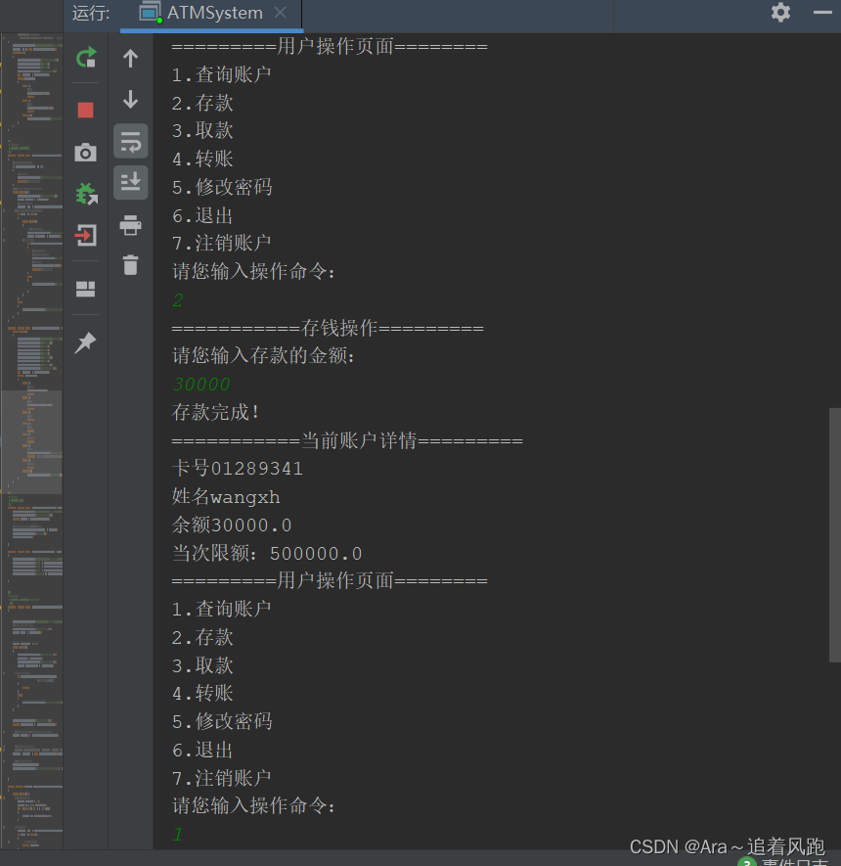This screenshot has width=841, height=866.
Task: Hide the run tool window
Action: 822,12
